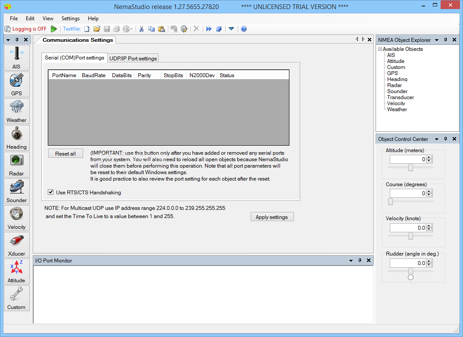Toggle Use RTS/CTS Handshaking checkbox

[x=50, y=192]
